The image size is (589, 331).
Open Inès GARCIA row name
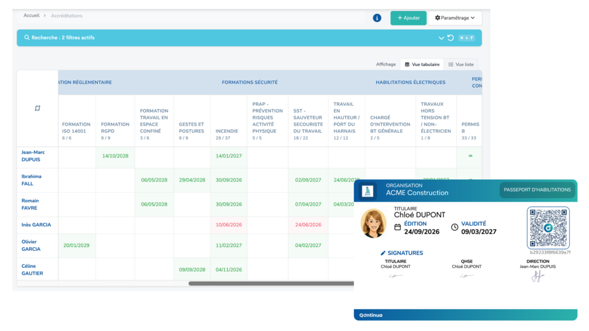pyautogui.click(x=36, y=225)
